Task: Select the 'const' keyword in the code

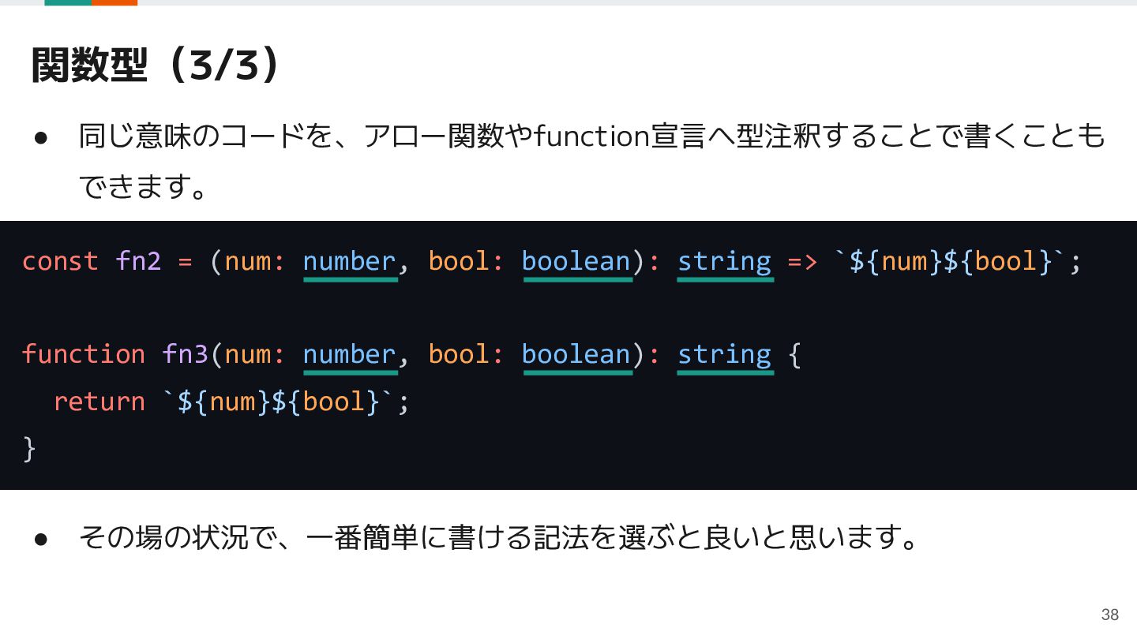Action: tap(60, 261)
